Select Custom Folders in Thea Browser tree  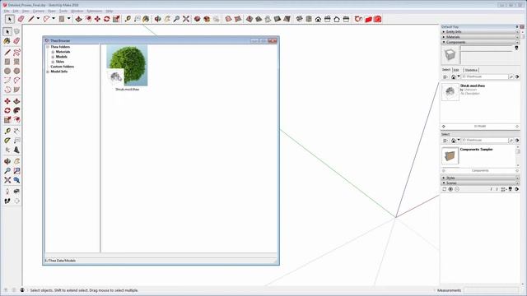(63, 67)
